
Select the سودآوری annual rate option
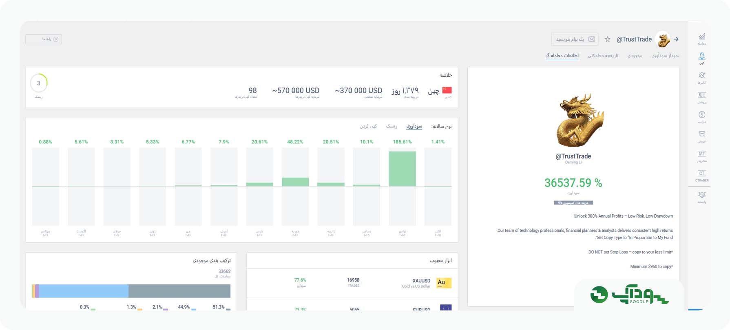(x=414, y=126)
